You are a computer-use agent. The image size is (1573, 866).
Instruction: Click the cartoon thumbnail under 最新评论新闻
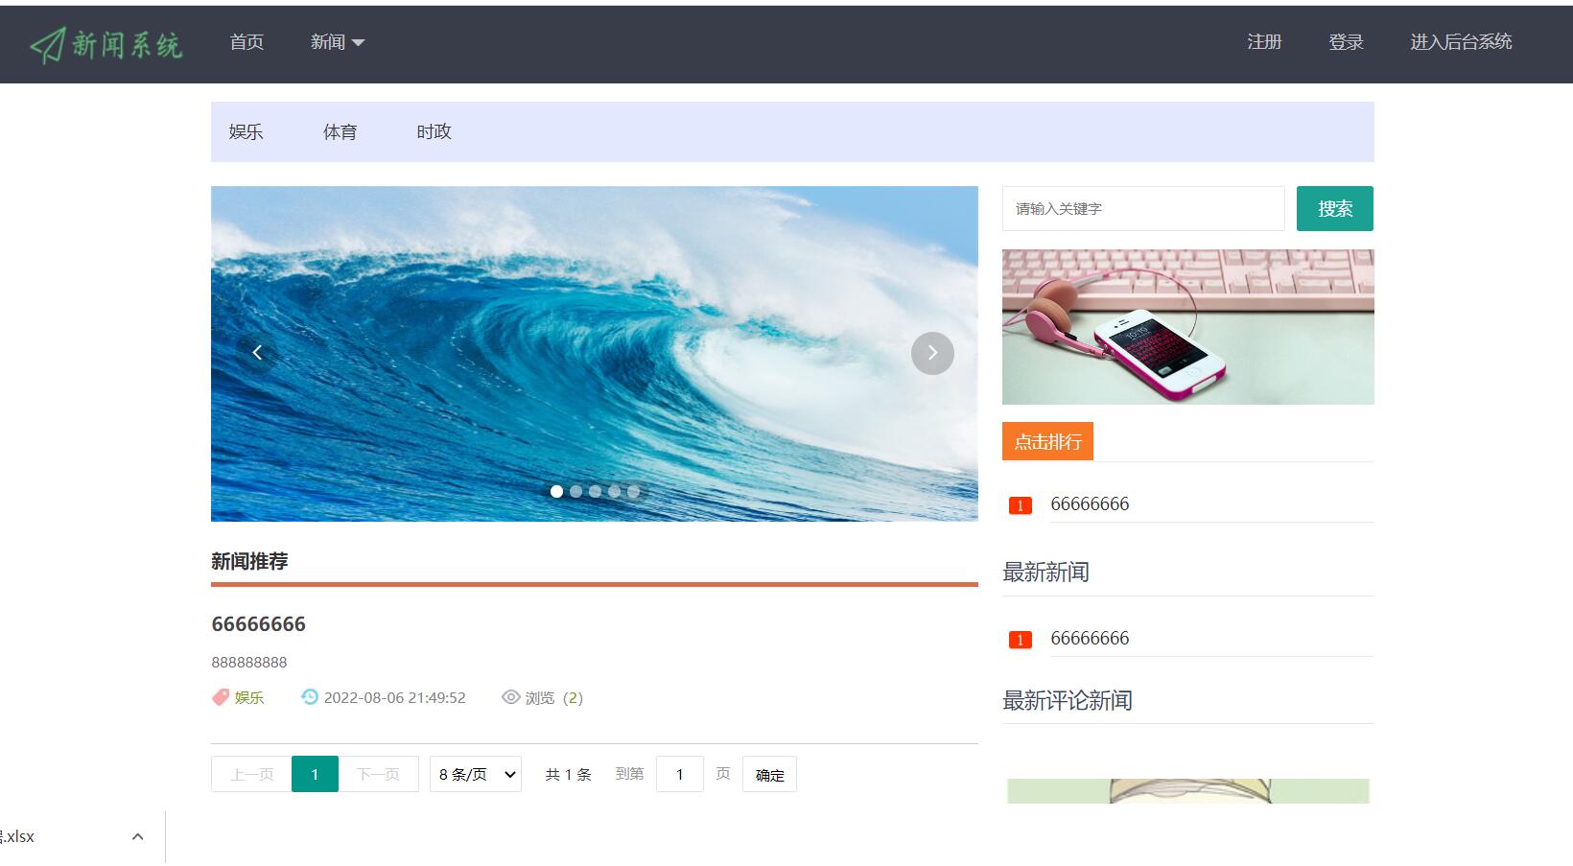tap(1188, 791)
